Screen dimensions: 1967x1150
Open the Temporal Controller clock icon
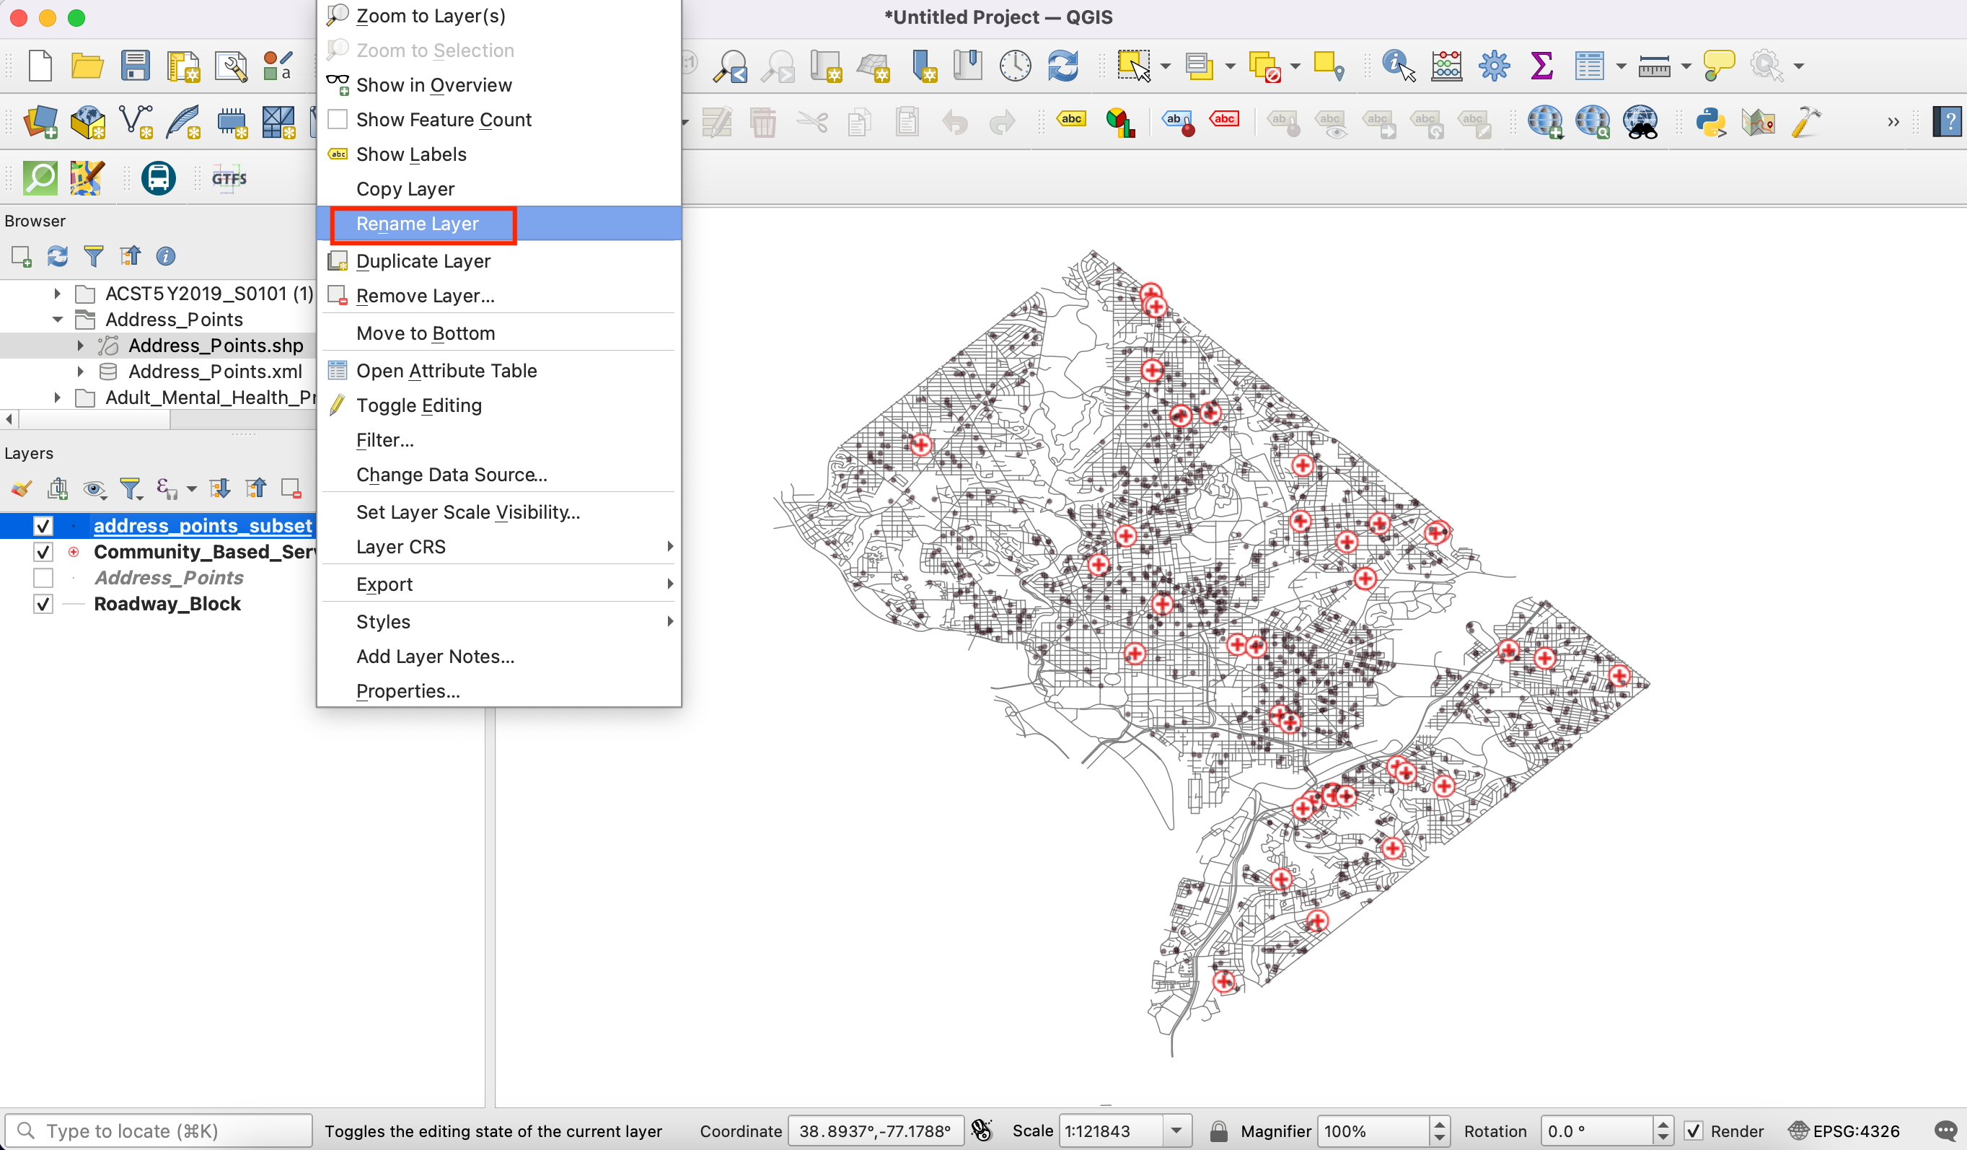pos(1015,66)
